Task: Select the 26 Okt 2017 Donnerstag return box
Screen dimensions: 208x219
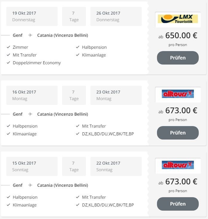Action: tap(116, 16)
